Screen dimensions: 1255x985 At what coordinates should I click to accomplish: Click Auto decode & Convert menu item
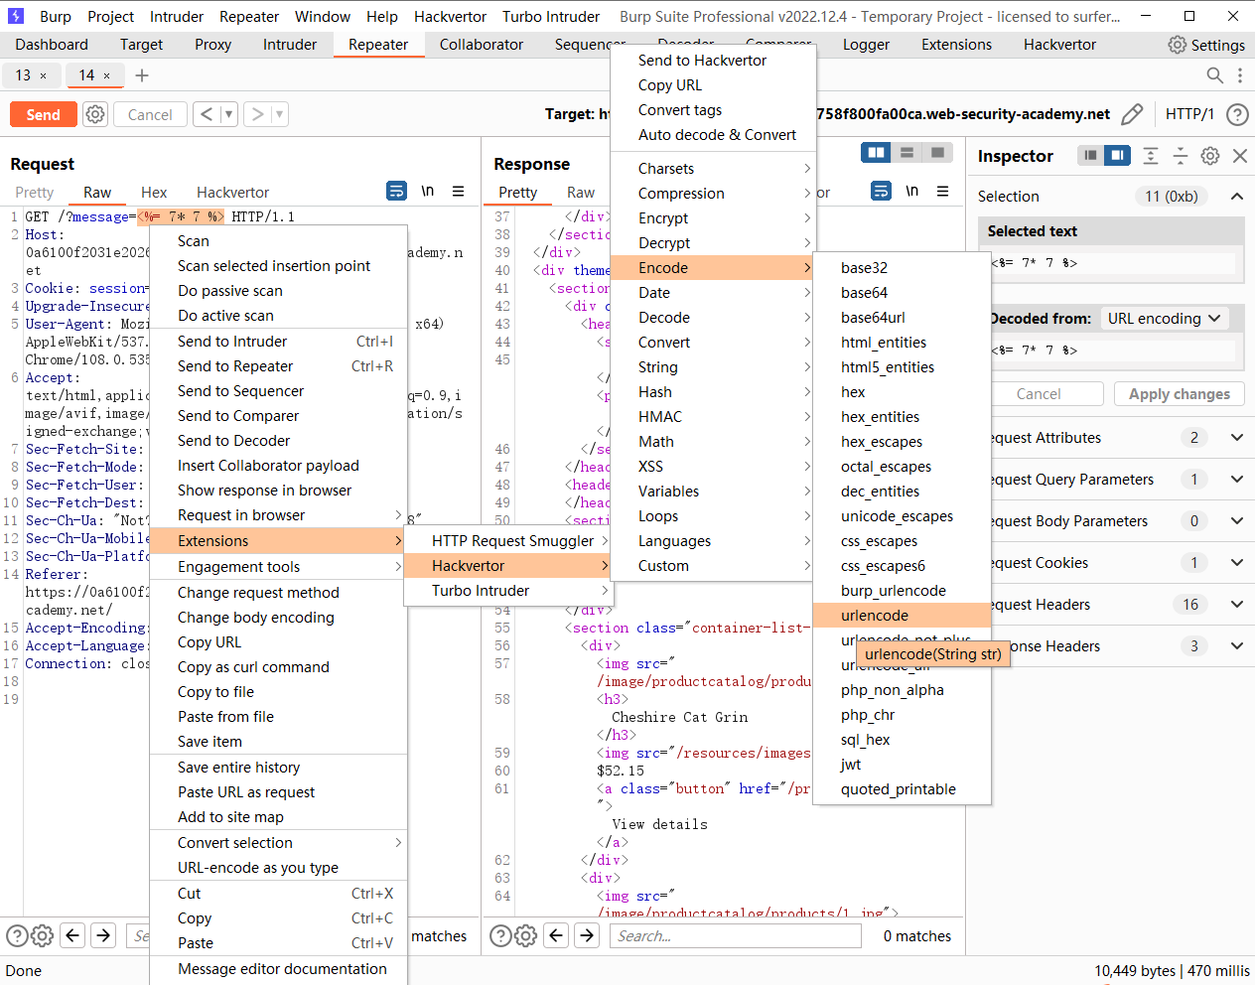[x=713, y=135]
